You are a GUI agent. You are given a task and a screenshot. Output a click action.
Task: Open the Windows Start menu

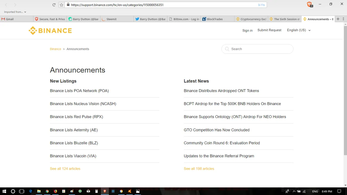tap(4, 191)
